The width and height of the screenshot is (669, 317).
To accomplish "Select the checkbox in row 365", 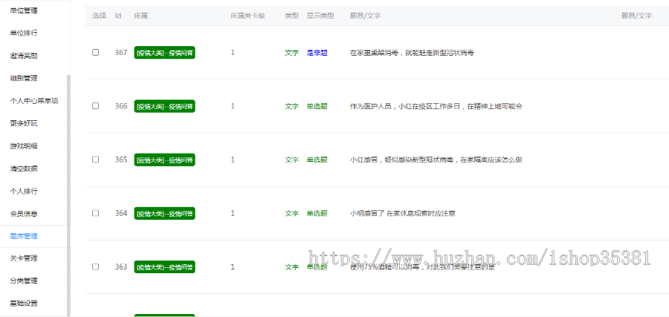I will point(96,160).
